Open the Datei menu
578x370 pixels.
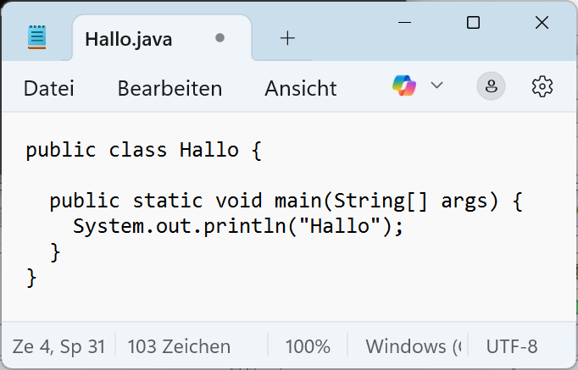point(49,88)
